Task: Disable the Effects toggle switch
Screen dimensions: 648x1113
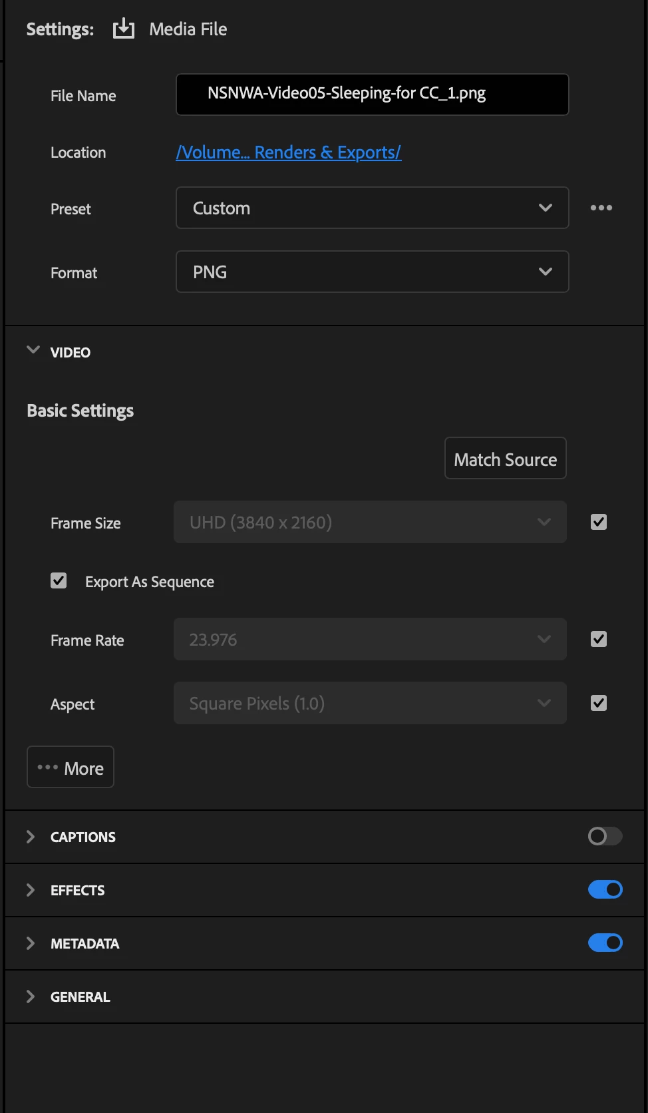Action: coord(605,889)
